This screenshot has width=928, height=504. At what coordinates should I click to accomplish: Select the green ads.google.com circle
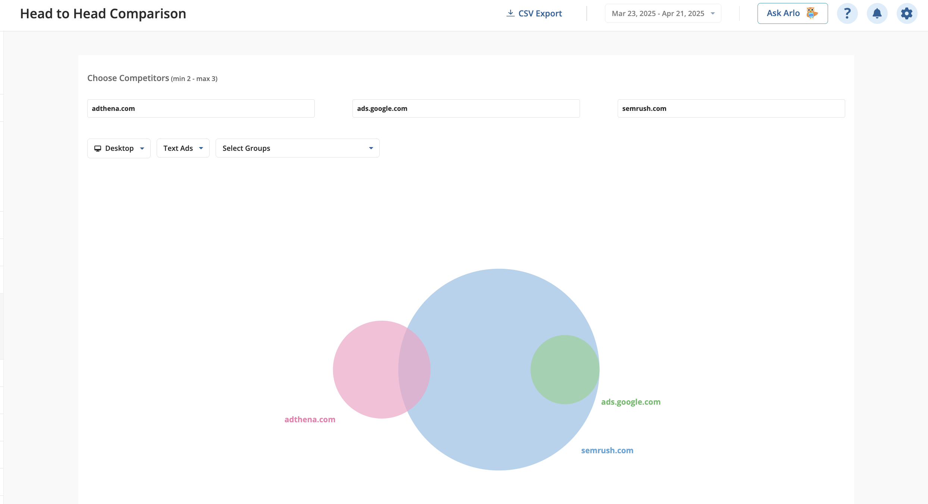pyautogui.click(x=565, y=370)
